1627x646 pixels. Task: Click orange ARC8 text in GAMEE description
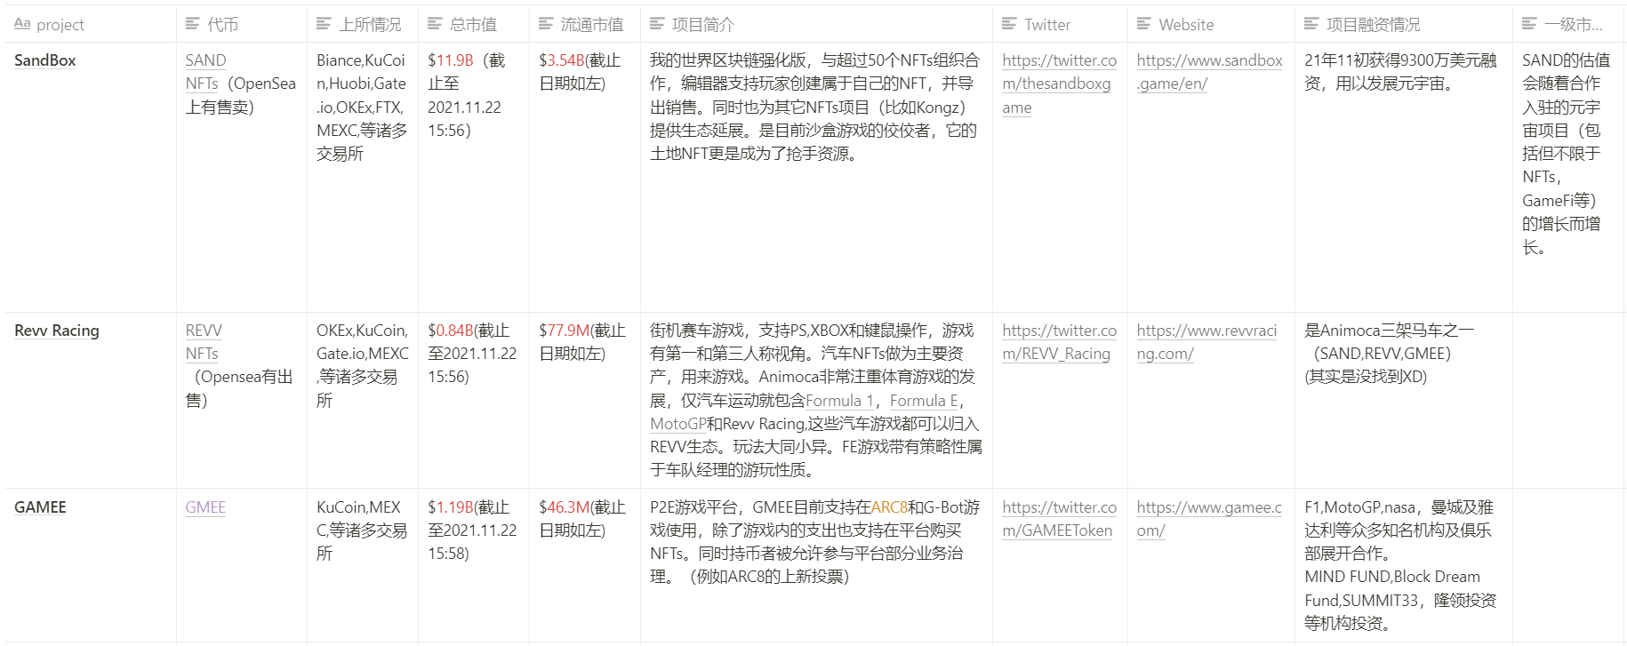tap(889, 507)
